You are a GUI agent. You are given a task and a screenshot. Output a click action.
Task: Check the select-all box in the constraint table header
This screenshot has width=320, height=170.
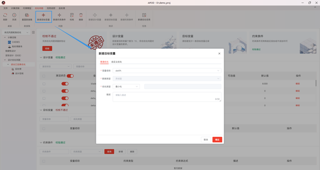[x=44, y=161]
